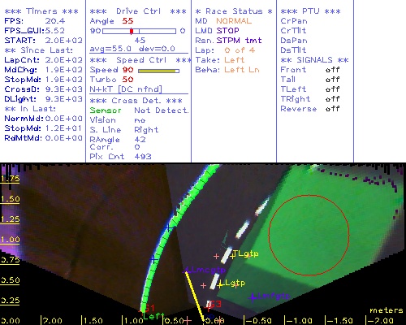This screenshot has width=406, height=325.
Task: Click the LLmcgtp purple marker label
Action: [205, 270]
